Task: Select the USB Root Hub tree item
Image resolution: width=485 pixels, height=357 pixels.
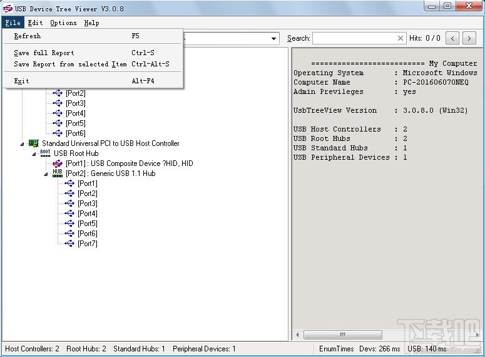Action: click(x=76, y=153)
